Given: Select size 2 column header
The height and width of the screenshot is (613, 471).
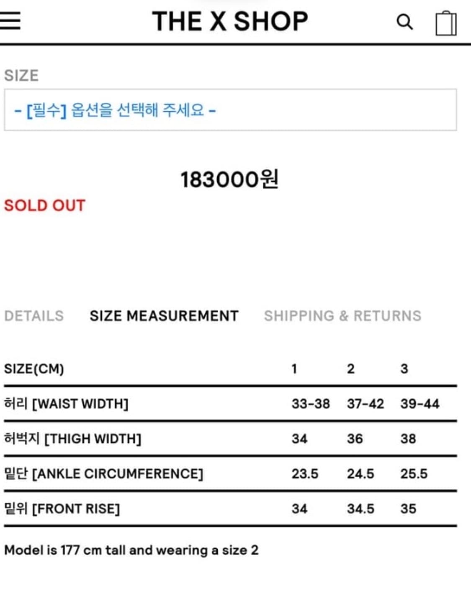Looking at the screenshot, I should coord(351,368).
